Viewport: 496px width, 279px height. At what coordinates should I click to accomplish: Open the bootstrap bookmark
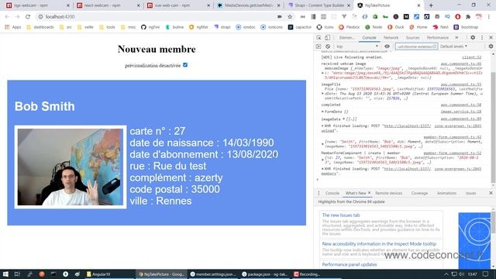tap(466, 27)
